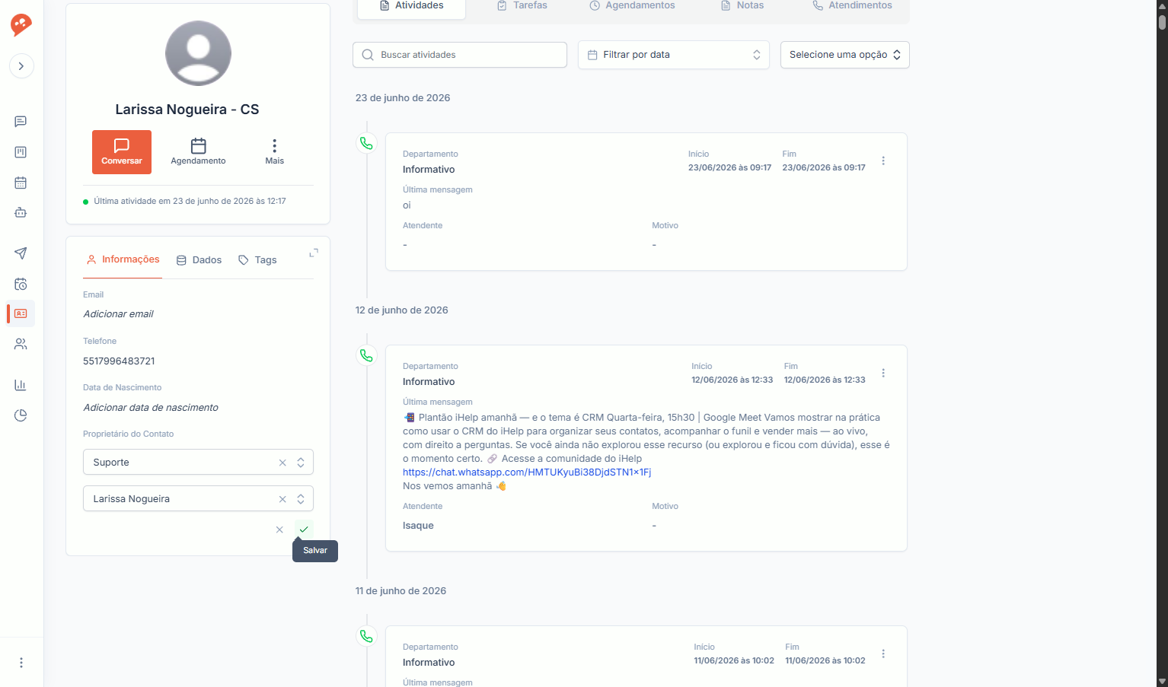Screen dimensions: 1168x687
Task: Open the Filtrar por data dropdown
Action: (x=674, y=55)
